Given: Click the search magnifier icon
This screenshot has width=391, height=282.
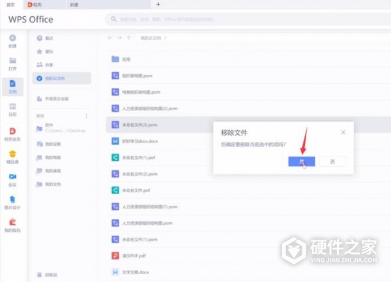Looking at the screenshot, I should pyautogui.click(x=113, y=19).
